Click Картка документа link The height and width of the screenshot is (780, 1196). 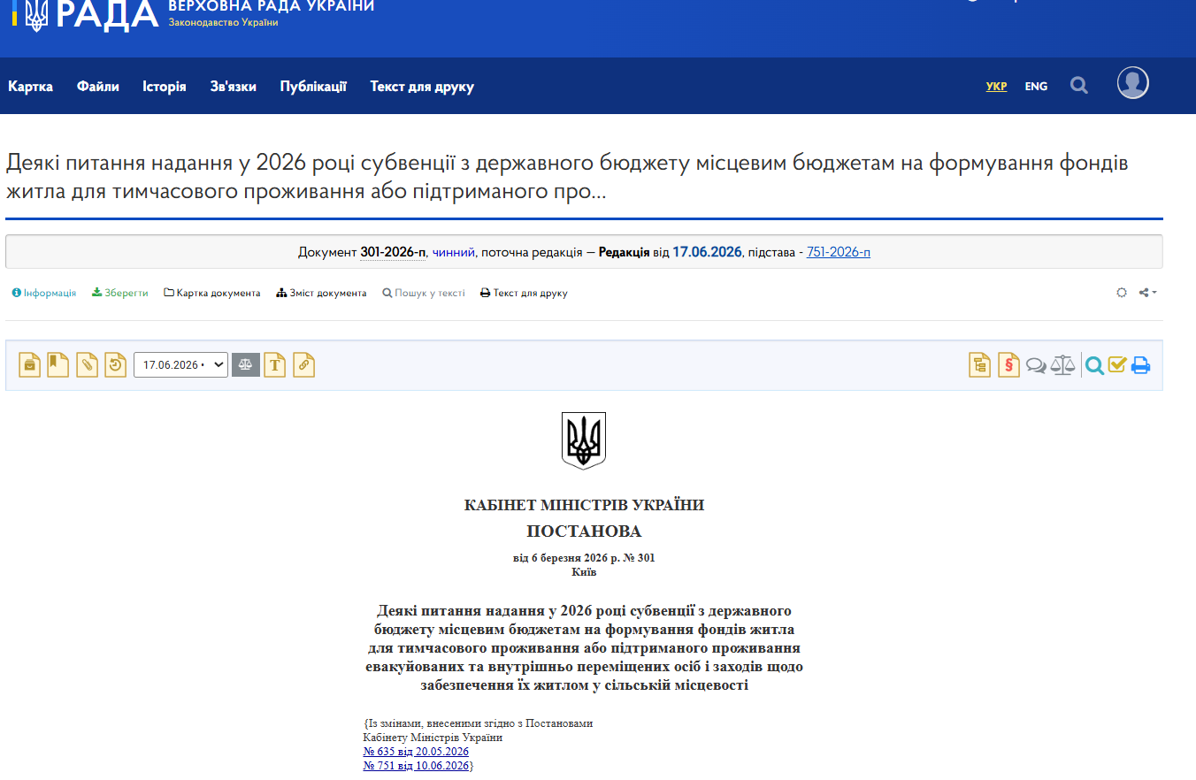click(212, 293)
